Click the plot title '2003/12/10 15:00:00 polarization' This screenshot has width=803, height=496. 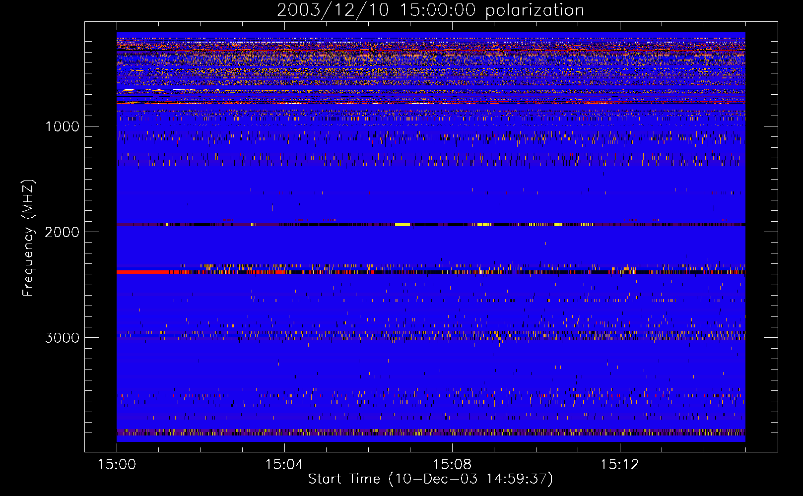(x=430, y=10)
